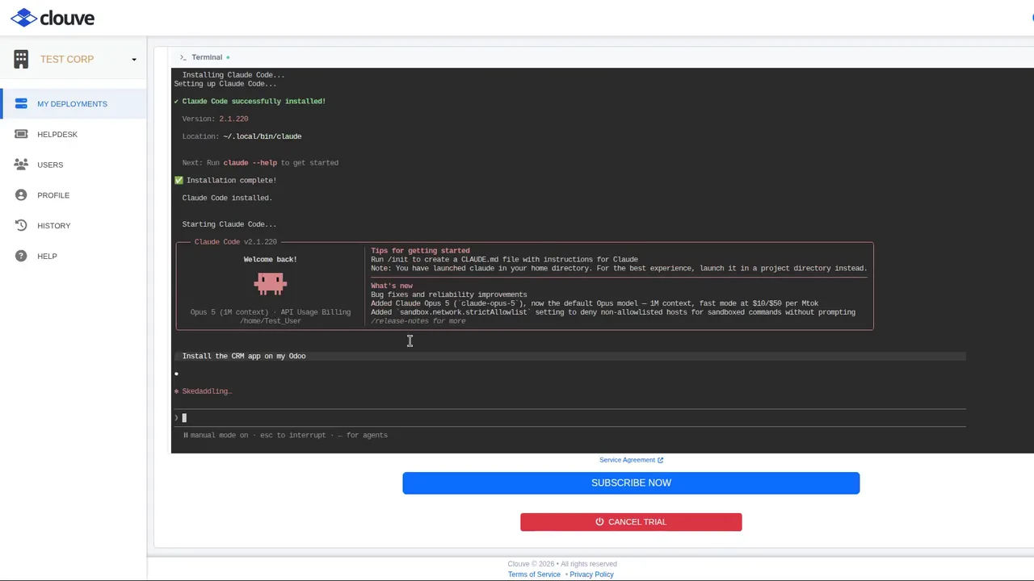Screen dimensions: 1034x581
Task: Click the Service Agreement external-link icon
Action: coord(660,460)
